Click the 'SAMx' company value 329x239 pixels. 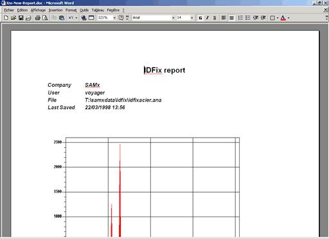pyautogui.click(x=93, y=85)
